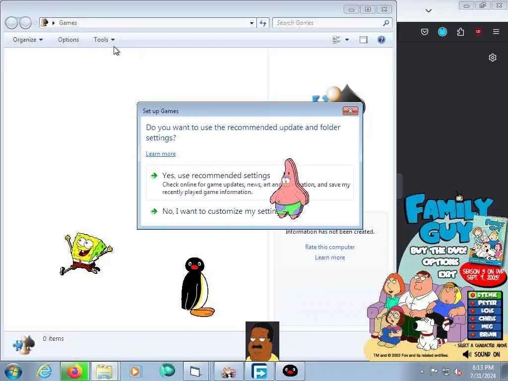Click the teal globe taskbar icon
508x381 pixels.
167,371
